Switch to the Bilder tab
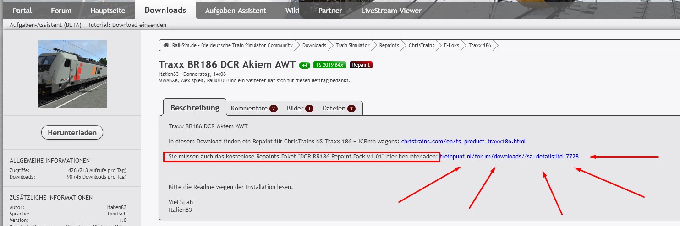Viewport: 680px width, 226px height. [x=300, y=109]
